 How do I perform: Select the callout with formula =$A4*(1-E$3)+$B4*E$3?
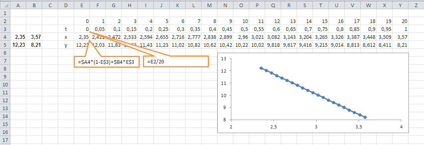click(107, 62)
